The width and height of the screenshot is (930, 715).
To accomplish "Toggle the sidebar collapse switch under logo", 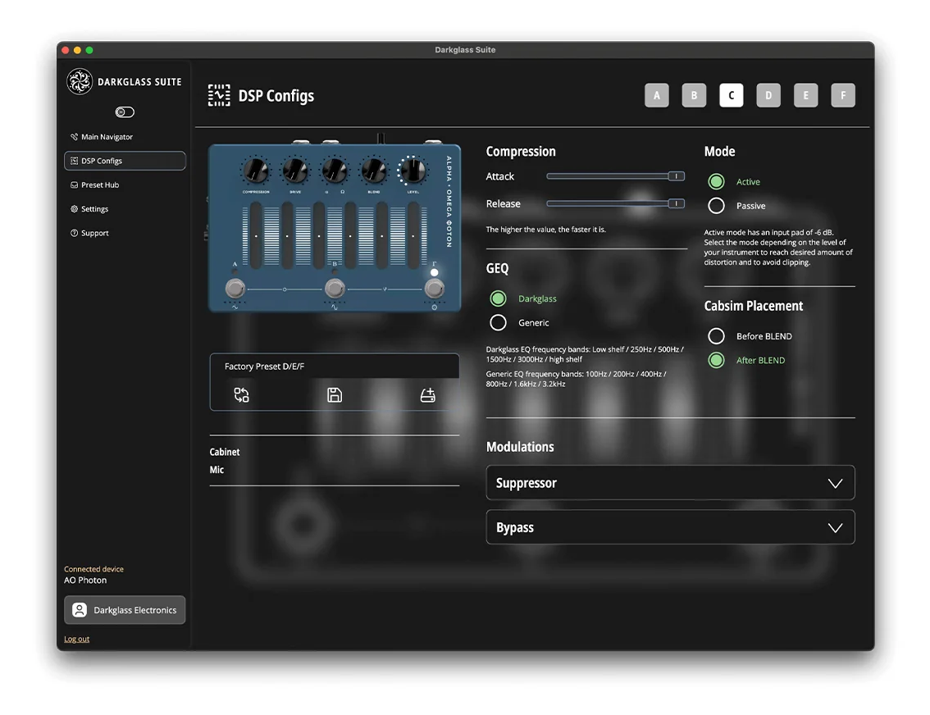I will click(x=125, y=112).
